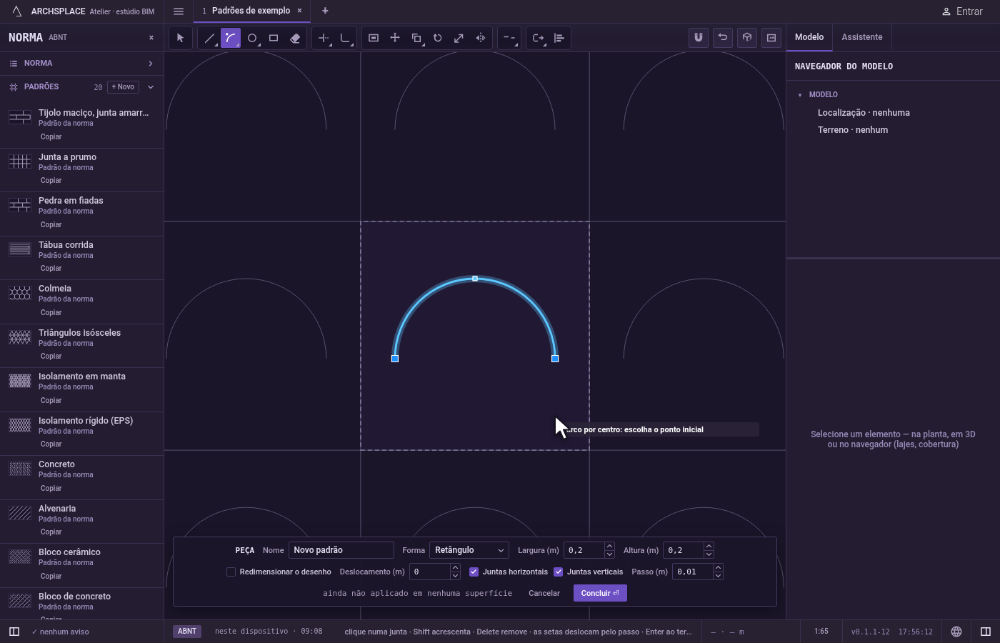Collapse the PADRÕES section chevron

pyautogui.click(x=151, y=87)
